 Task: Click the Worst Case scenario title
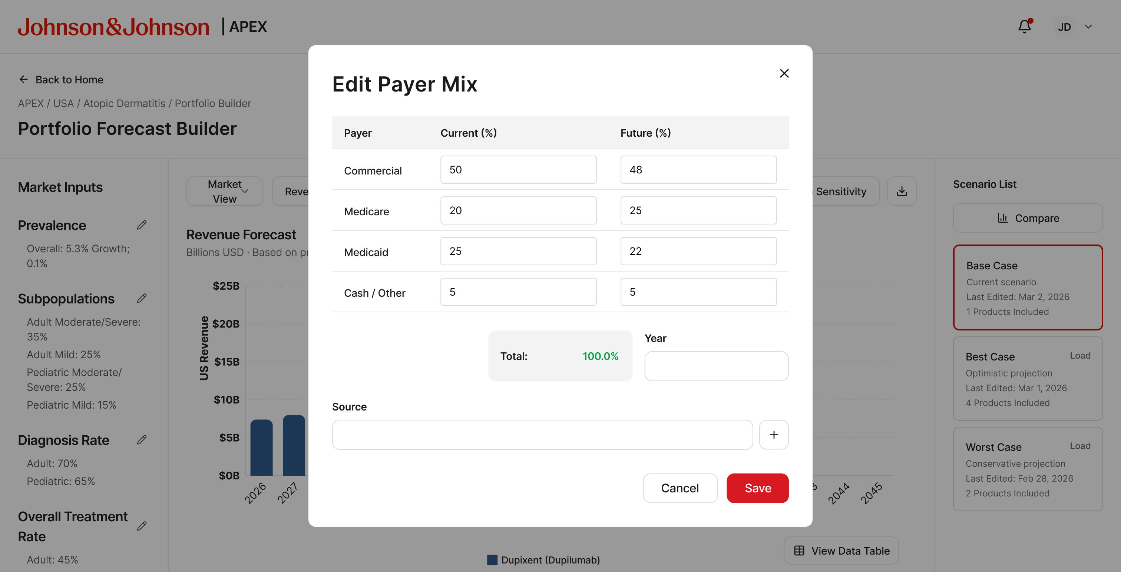click(993, 447)
